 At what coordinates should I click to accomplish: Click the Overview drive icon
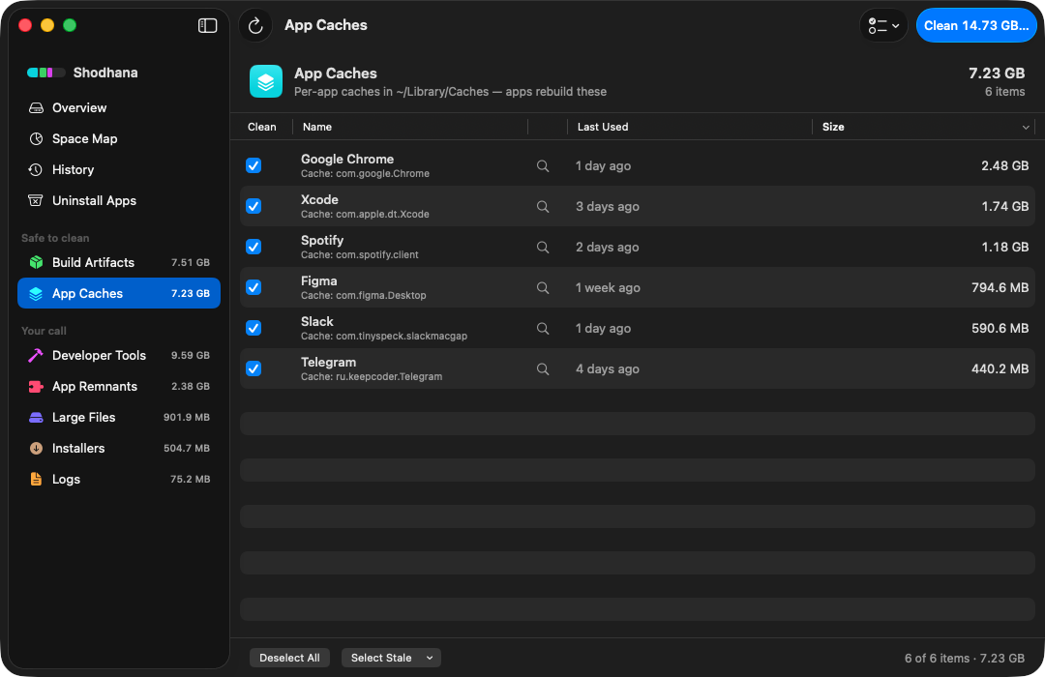click(x=36, y=108)
